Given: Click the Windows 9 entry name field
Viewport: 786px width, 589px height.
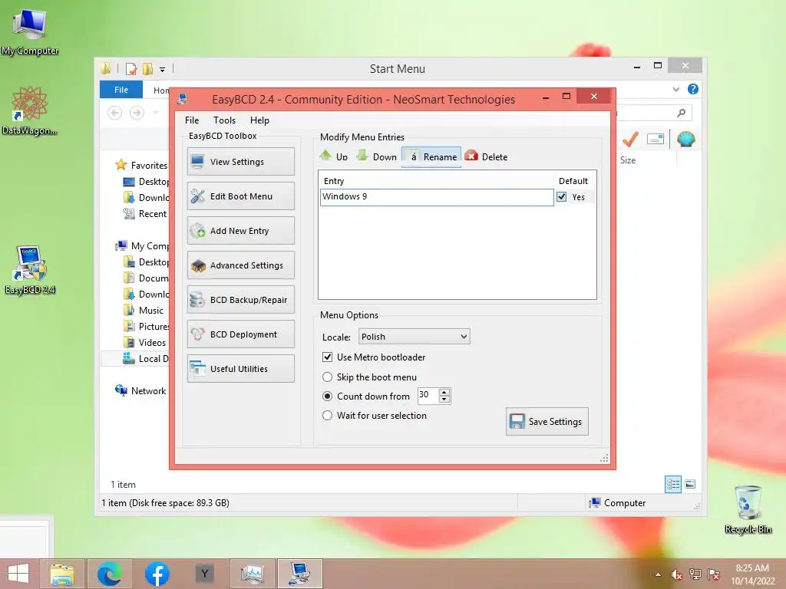Looking at the screenshot, I should (437, 197).
